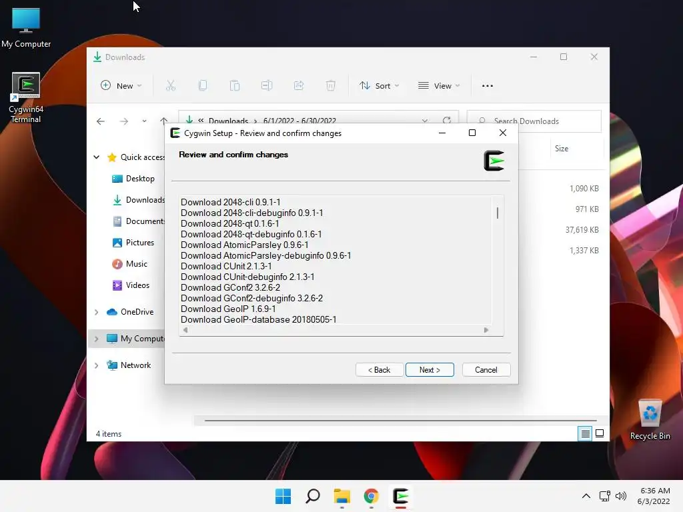This screenshot has width=683, height=512.
Task: Open the Sort dropdown in Downloads window
Action: [x=379, y=86]
